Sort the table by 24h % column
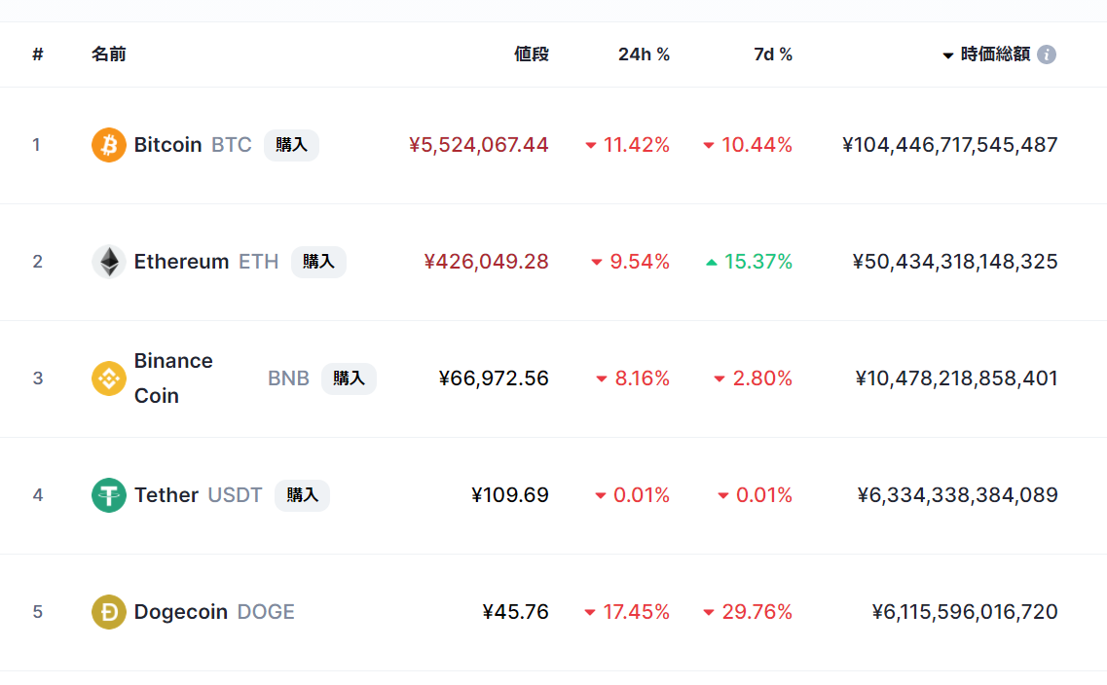Viewport: 1107px width, 685px height. click(x=645, y=54)
